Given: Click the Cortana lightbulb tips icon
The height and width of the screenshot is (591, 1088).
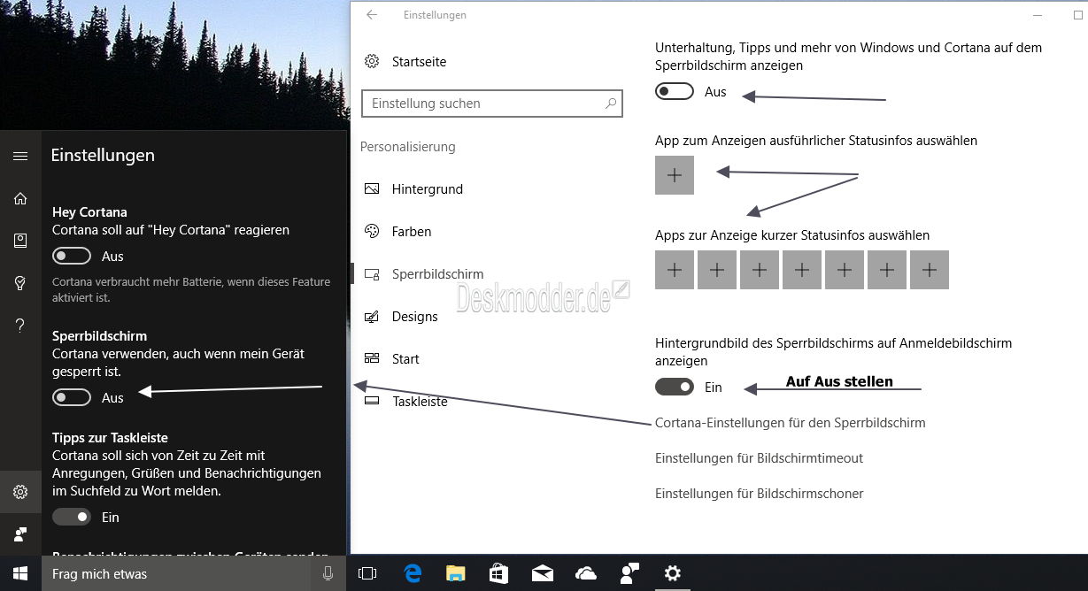Looking at the screenshot, I should coord(20,283).
